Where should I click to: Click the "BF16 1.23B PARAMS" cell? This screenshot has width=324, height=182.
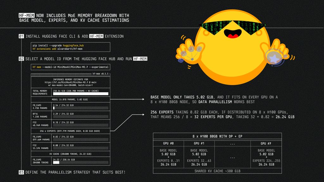click(x=41, y=115)
